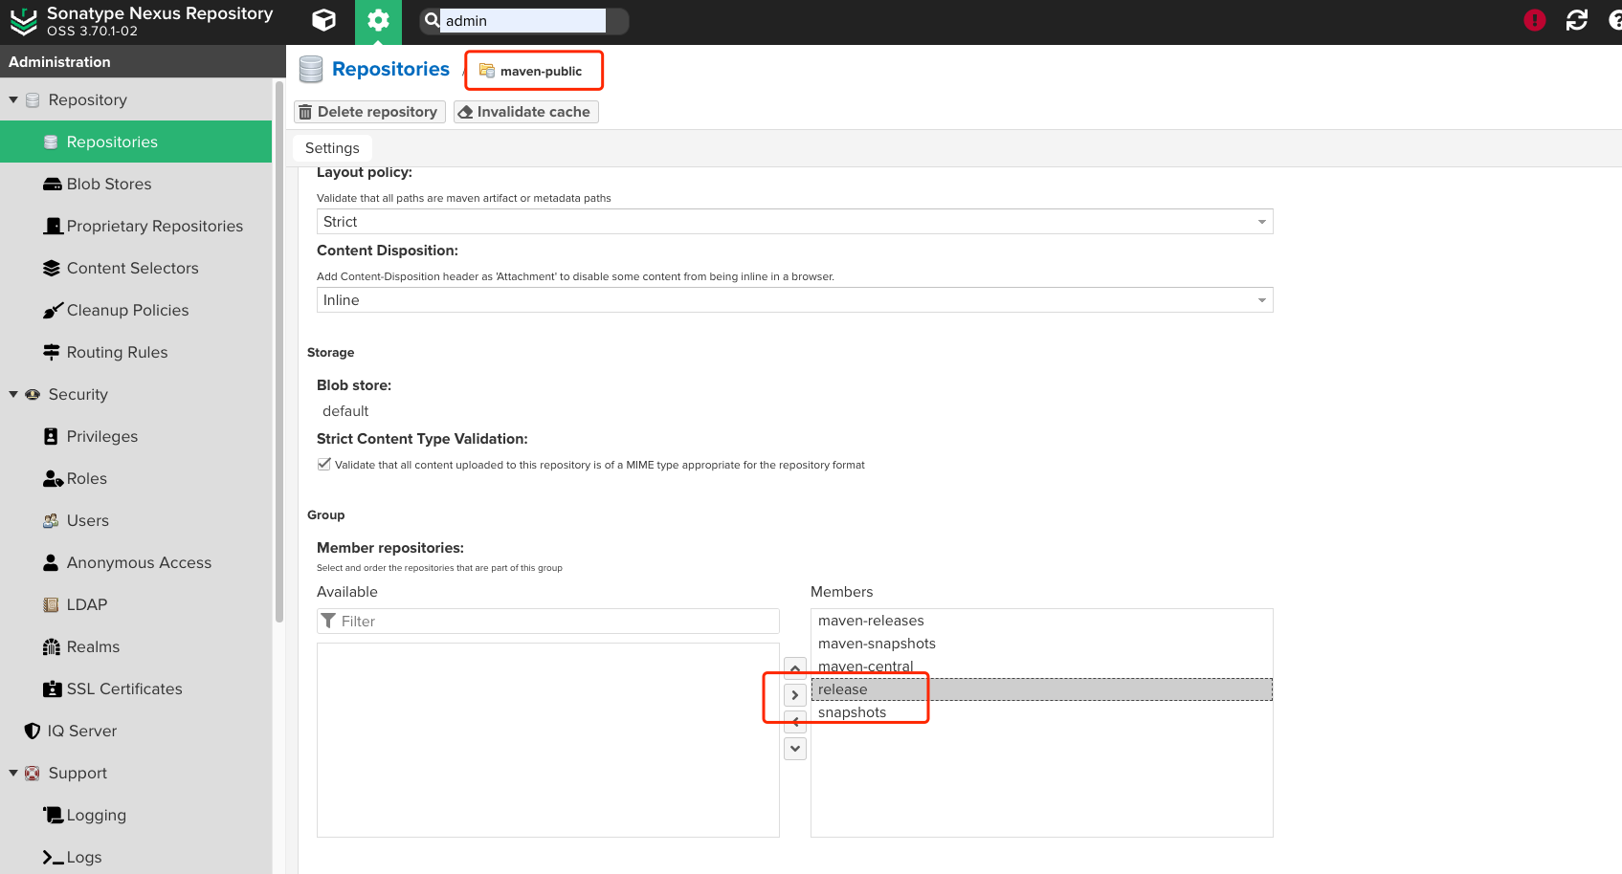Click the Blob Stores drive icon
The width and height of the screenshot is (1622, 874).
[x=52, y=184]
